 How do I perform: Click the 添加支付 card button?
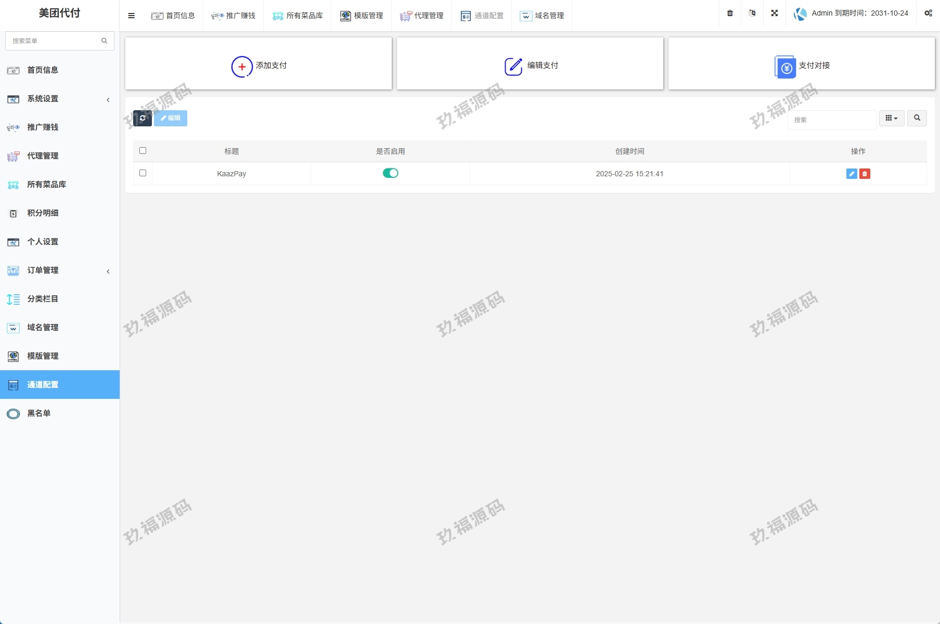point(259,66)
